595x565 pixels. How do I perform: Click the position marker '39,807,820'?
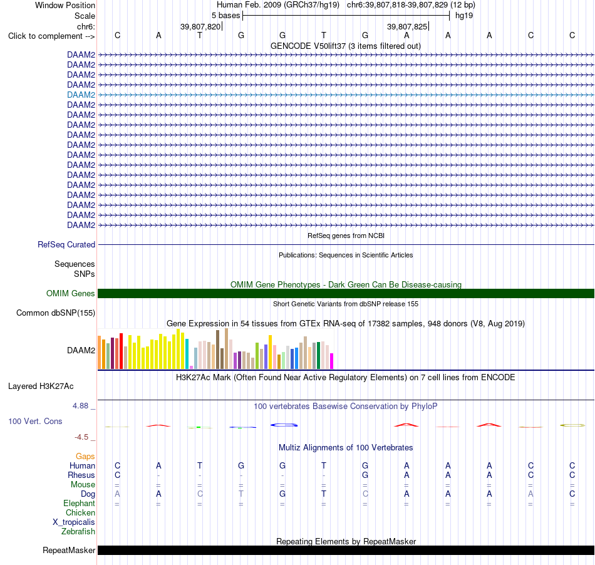pyautogui.click(x=200, y=26)
